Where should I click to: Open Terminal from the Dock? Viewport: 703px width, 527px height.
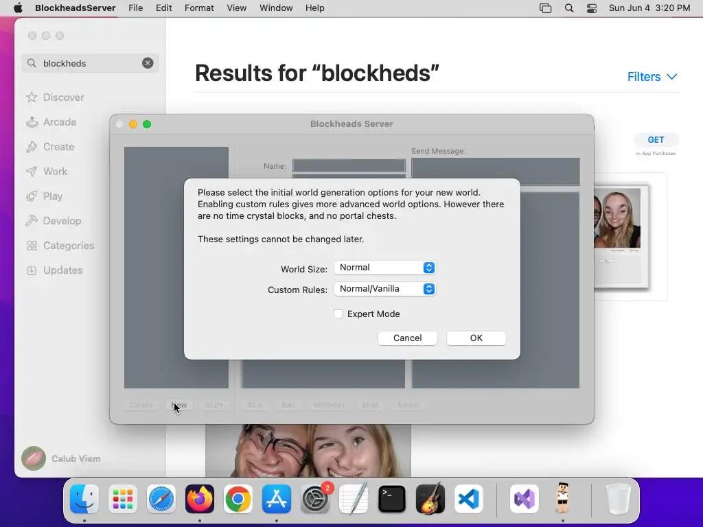pyautogui.click(x=392, y=499)
